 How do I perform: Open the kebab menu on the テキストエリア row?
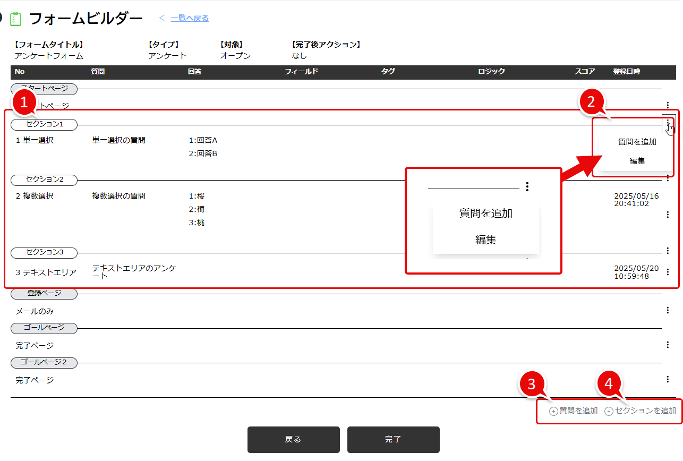click(x=668, y=272)
